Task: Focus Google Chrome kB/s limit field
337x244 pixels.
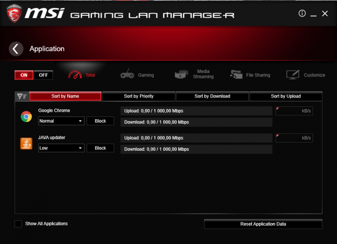Action: (294, 111)
